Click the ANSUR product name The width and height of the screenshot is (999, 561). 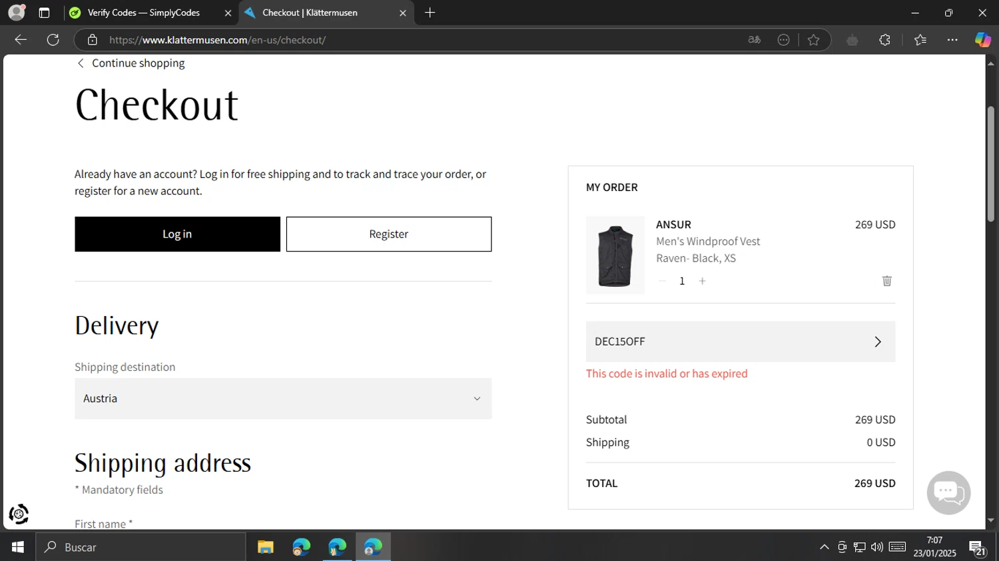[673, 224]
